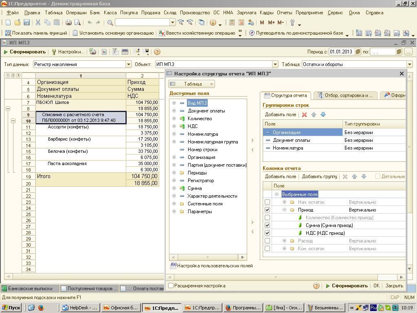The width and height of the screenshot is (417, 313).
Task: Open the Тип данных dropdown
Action: [129, 64]
